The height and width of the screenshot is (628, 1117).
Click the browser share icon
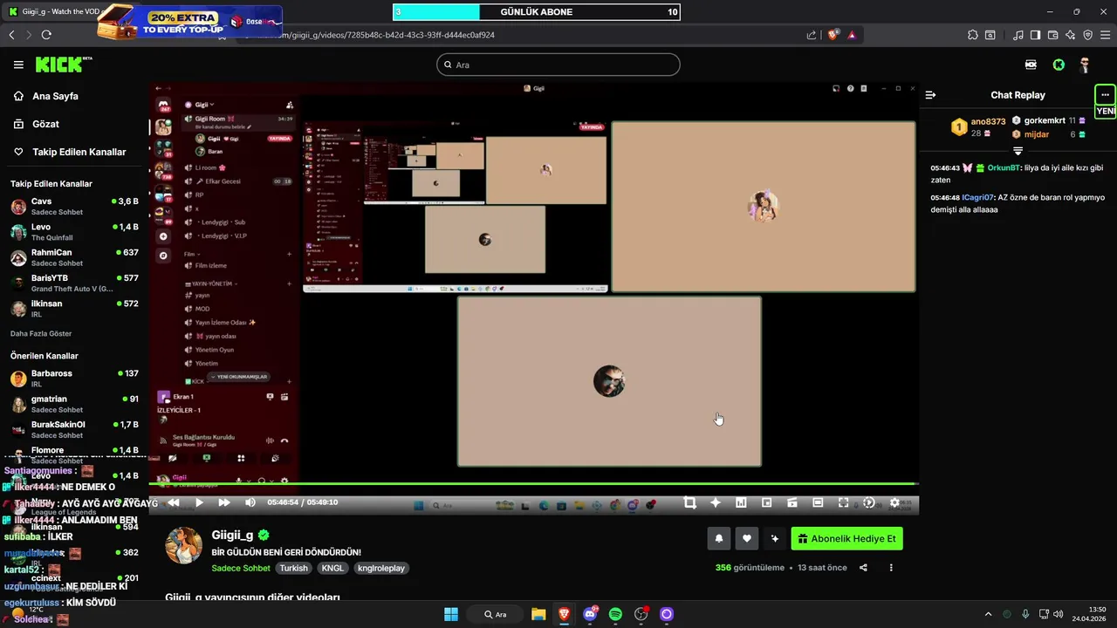[x=812, y=35]
